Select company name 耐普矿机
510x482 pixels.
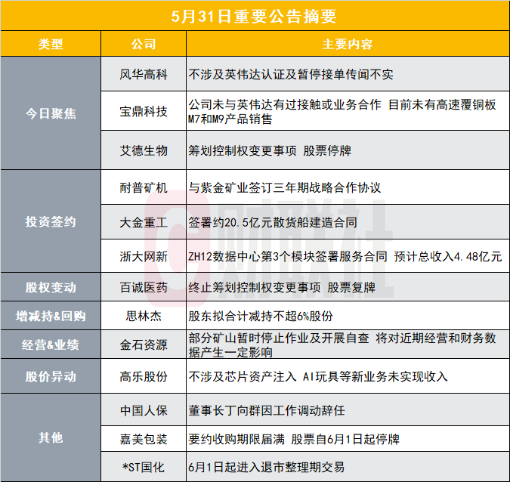[144, 187]
